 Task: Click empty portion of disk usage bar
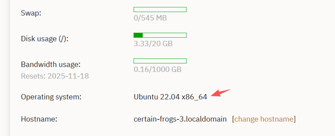164,35
